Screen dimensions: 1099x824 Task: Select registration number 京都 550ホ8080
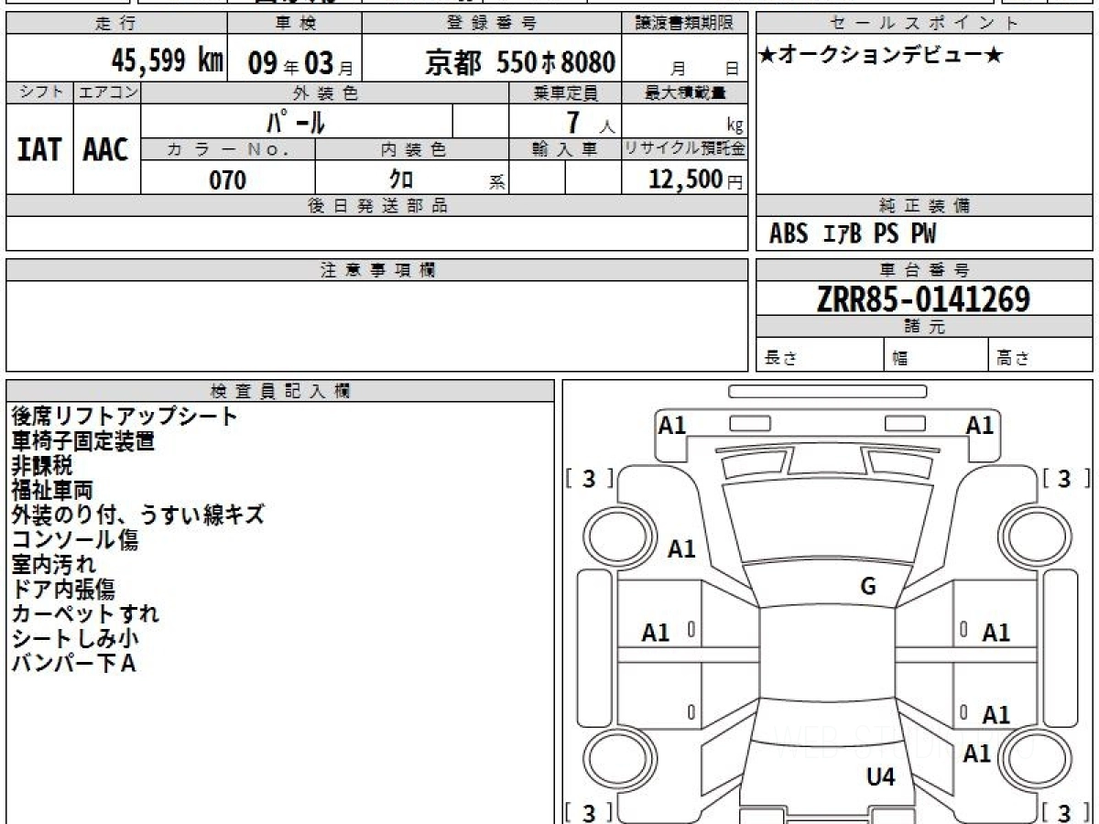[x=519, y=62]
